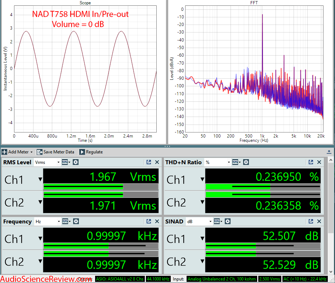Pop out the RMS Level meter
This screenshot has height=283, width=335.
tap(149, 162)
